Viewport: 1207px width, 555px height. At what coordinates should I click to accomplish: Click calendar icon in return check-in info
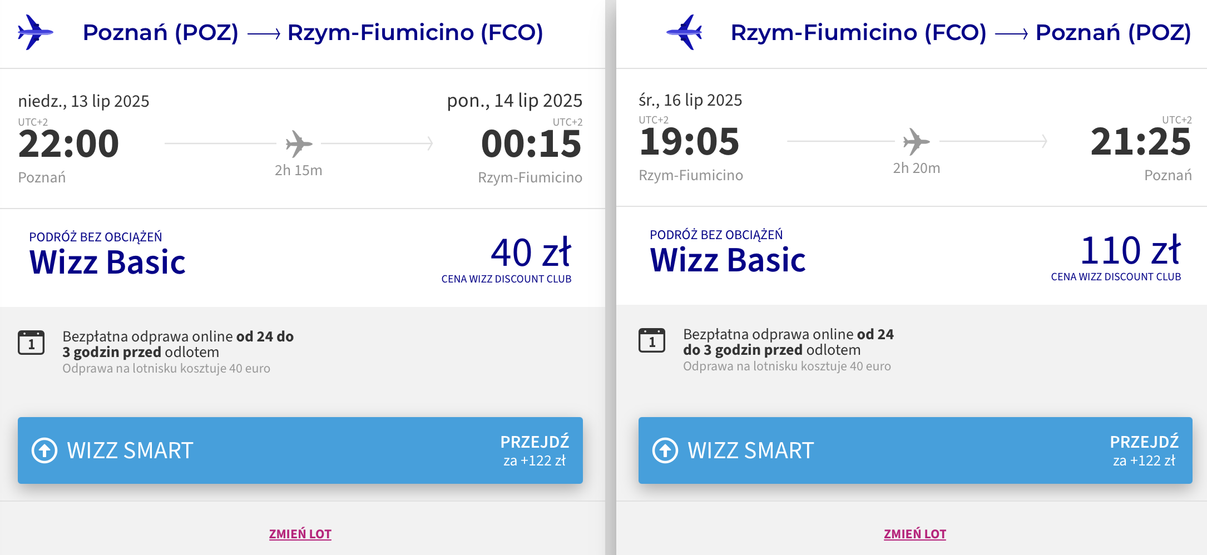[x=652, y=340]
